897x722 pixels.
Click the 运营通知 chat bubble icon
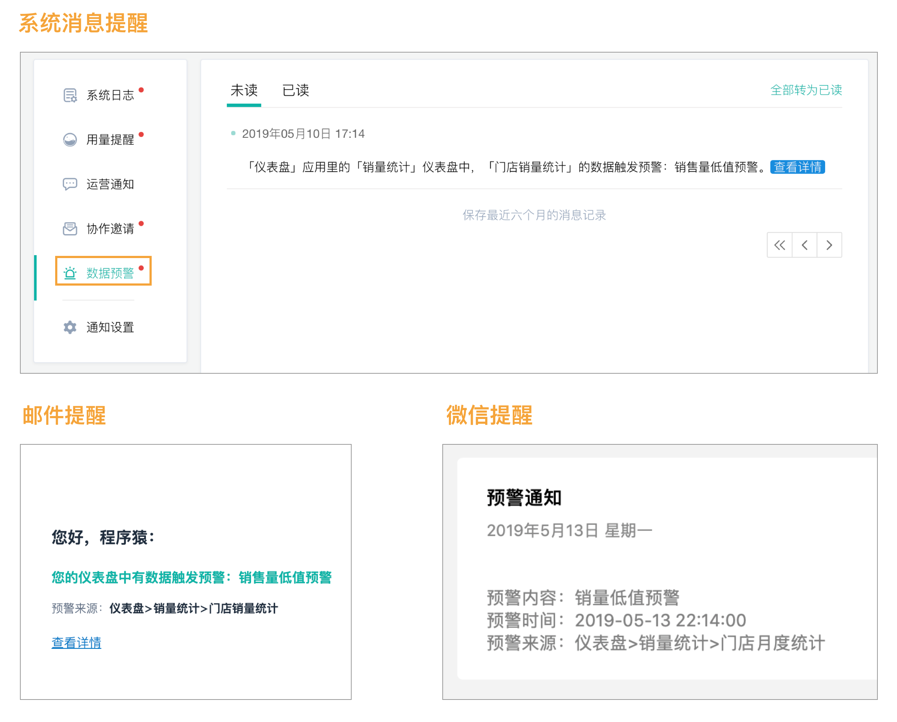coord(70,184)
